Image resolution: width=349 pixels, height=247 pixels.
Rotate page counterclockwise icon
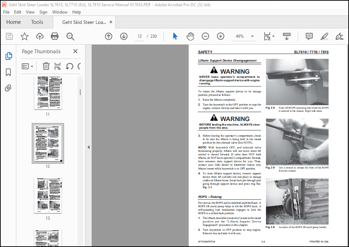coord(70,66)
